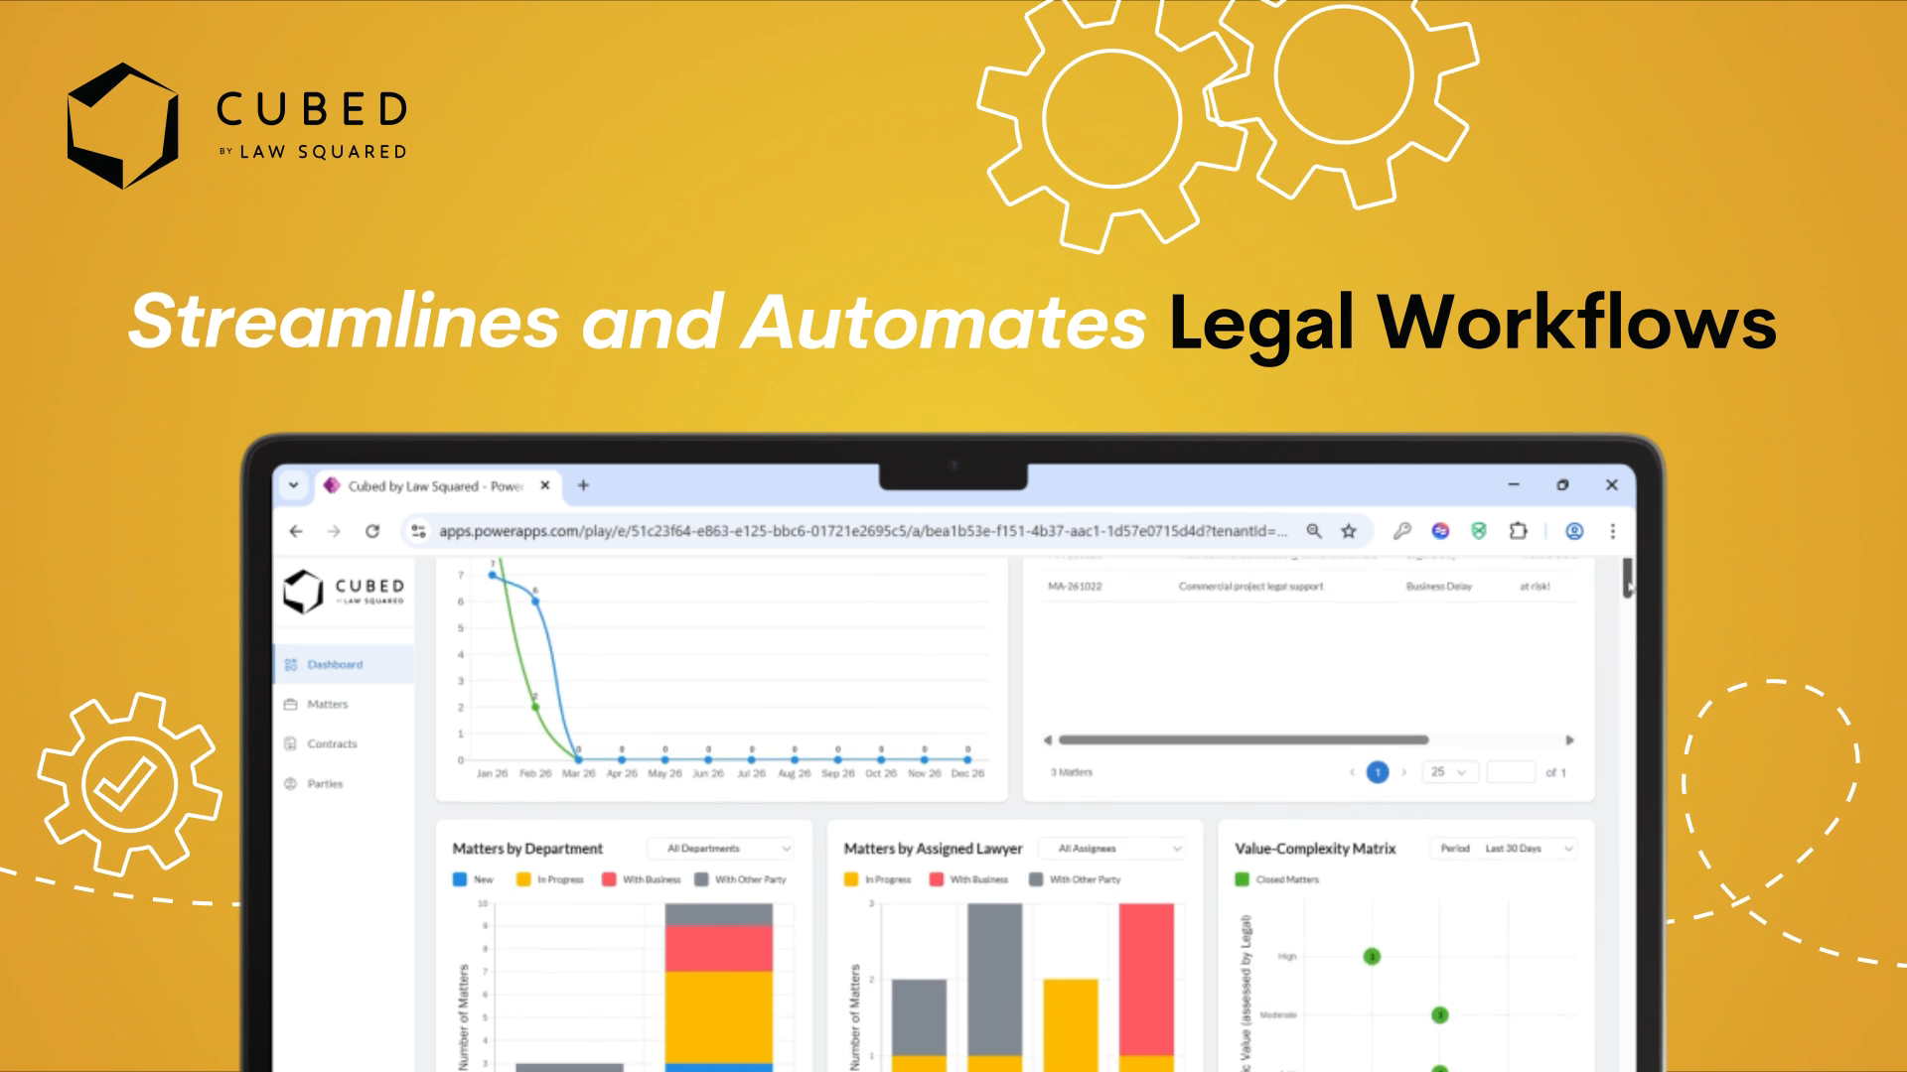This screenshot has height=1072, width=1907.
Task: Click the Matters by Department heading
Action: pos(527,849)
